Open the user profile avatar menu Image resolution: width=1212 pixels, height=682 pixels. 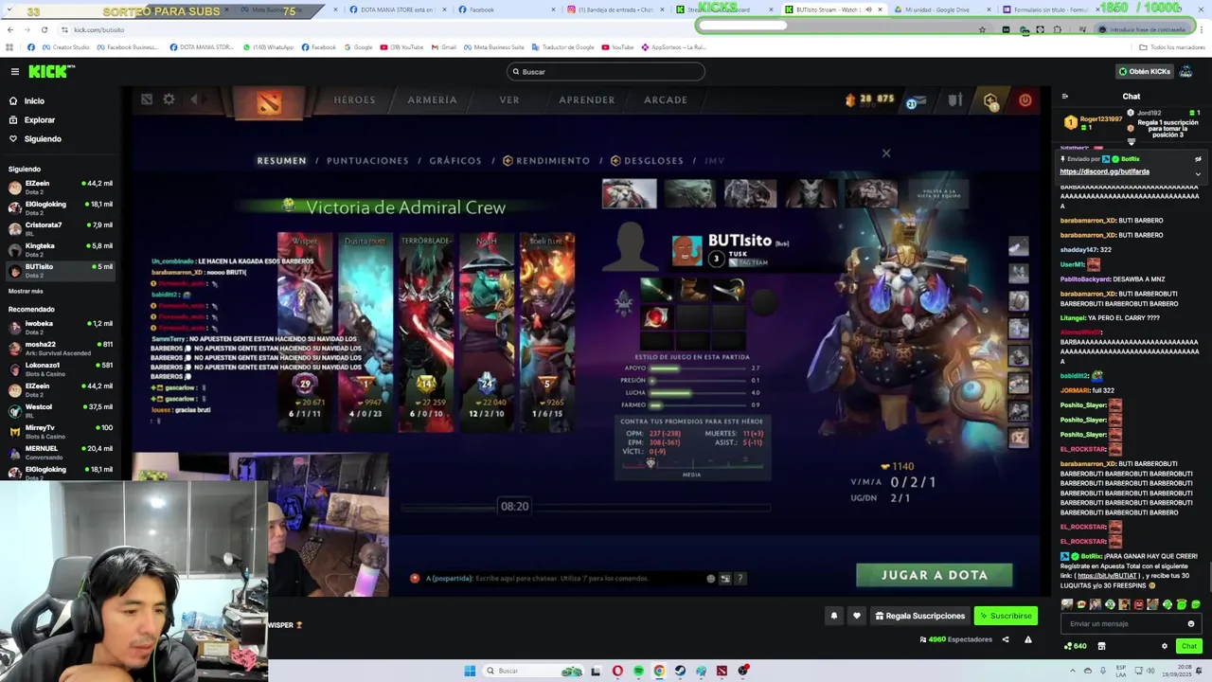(x=1186, y=72)
